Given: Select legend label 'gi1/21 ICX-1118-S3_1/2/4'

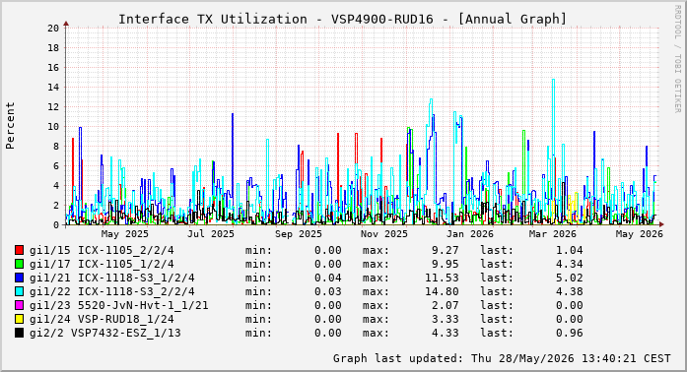Looking at the screenshot, I should [112, 278].
